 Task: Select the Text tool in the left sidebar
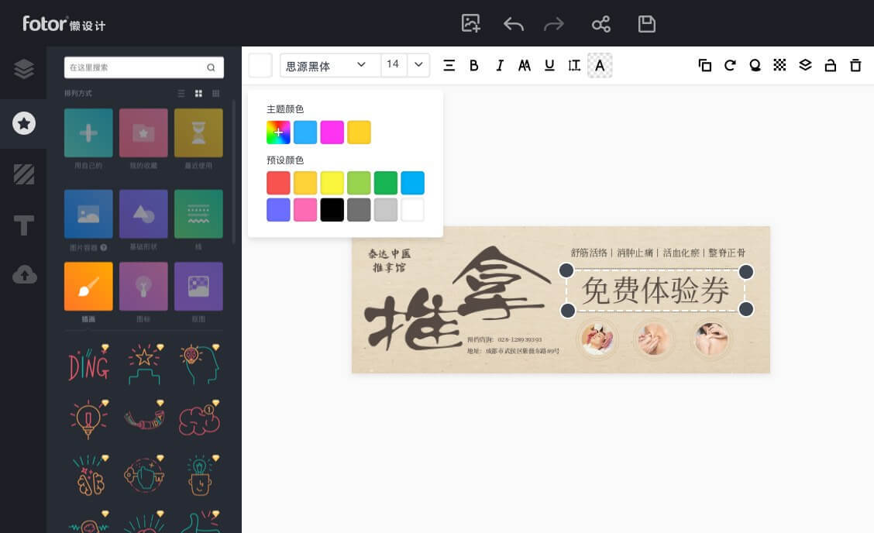point(23,225)
